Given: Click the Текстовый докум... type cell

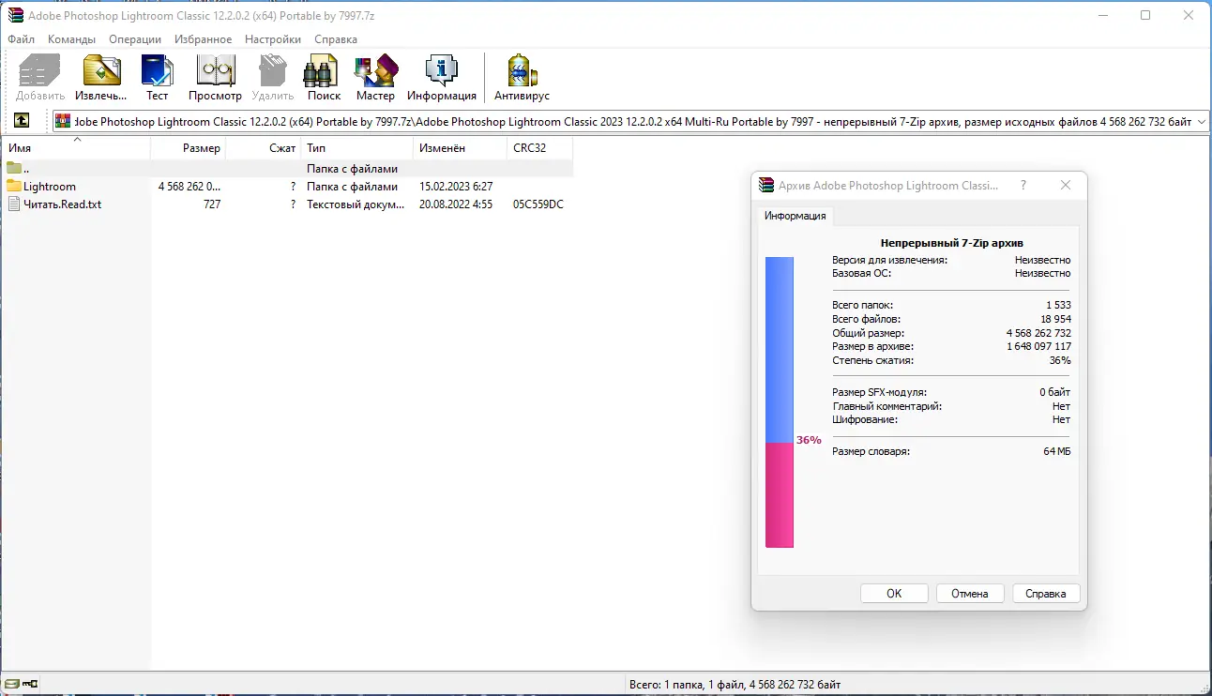Looking at the screenshot, I should (356, 204).
